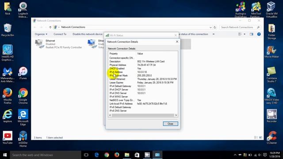Select the IPv4 Default Gateway row

[143, 86]
